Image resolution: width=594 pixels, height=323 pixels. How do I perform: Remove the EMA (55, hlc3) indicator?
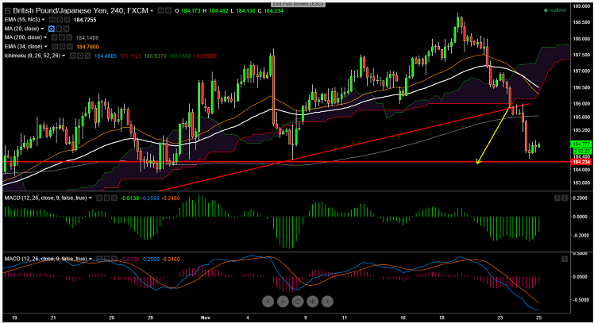67,20
